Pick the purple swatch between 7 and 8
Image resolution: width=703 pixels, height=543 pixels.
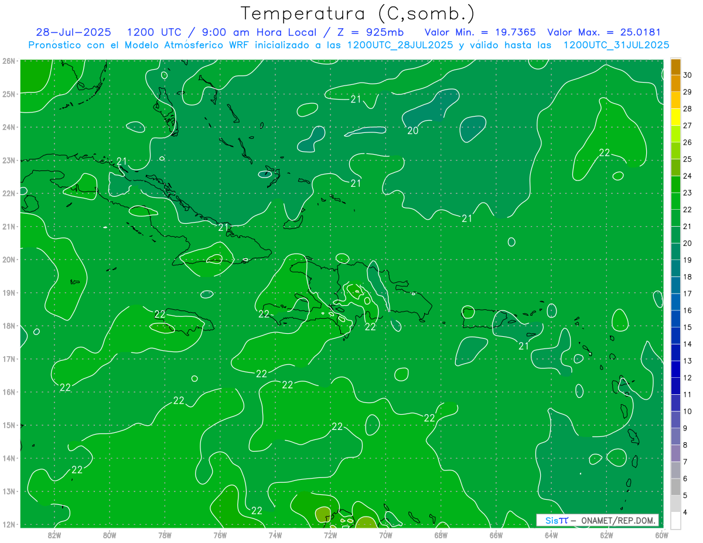[676, 453]
